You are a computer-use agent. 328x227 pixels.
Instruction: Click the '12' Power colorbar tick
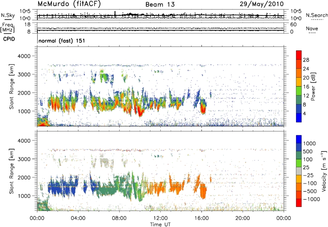306,96
